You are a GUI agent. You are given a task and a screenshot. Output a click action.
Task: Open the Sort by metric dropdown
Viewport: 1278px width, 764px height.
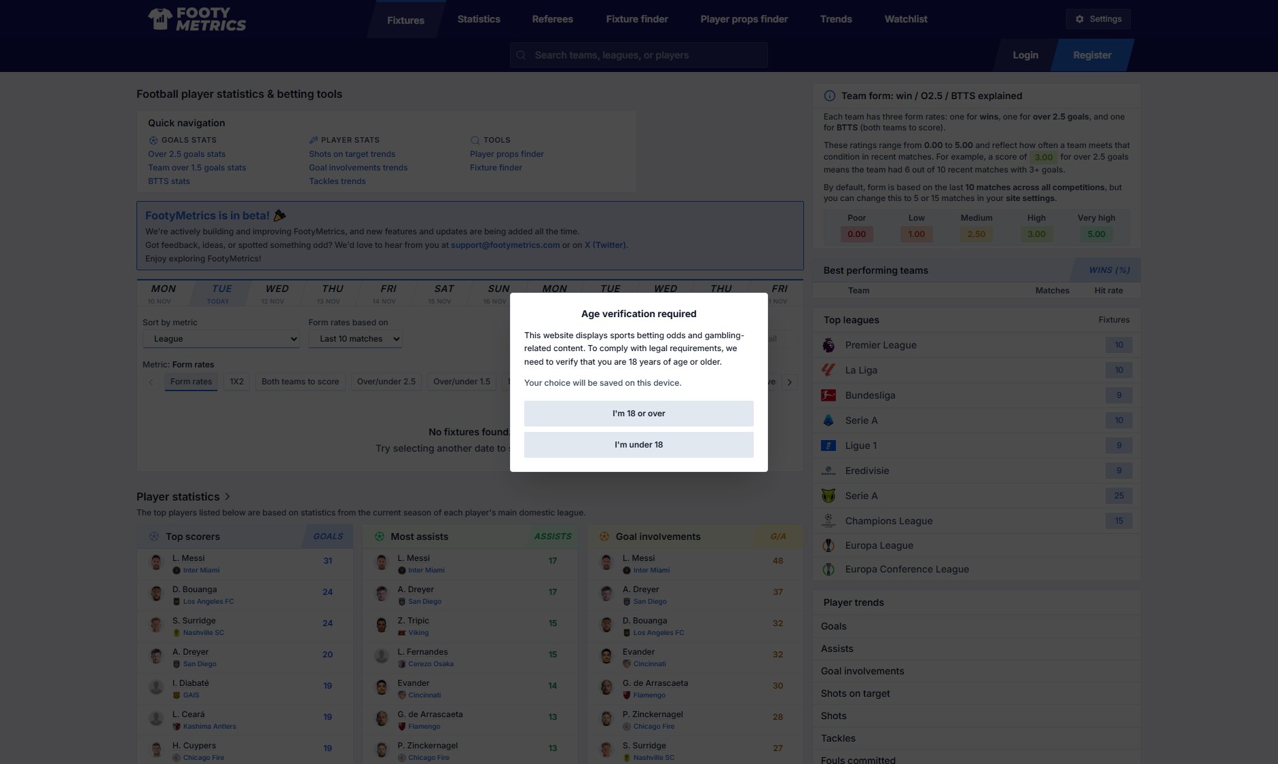click(221, 338)
